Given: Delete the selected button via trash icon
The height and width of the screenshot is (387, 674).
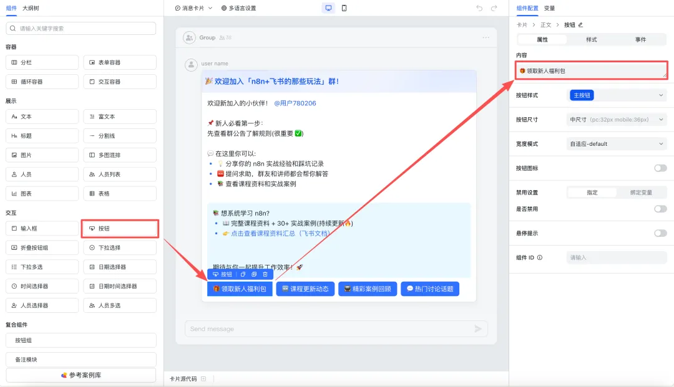Looking at the screenshot, I should (265, 274).
